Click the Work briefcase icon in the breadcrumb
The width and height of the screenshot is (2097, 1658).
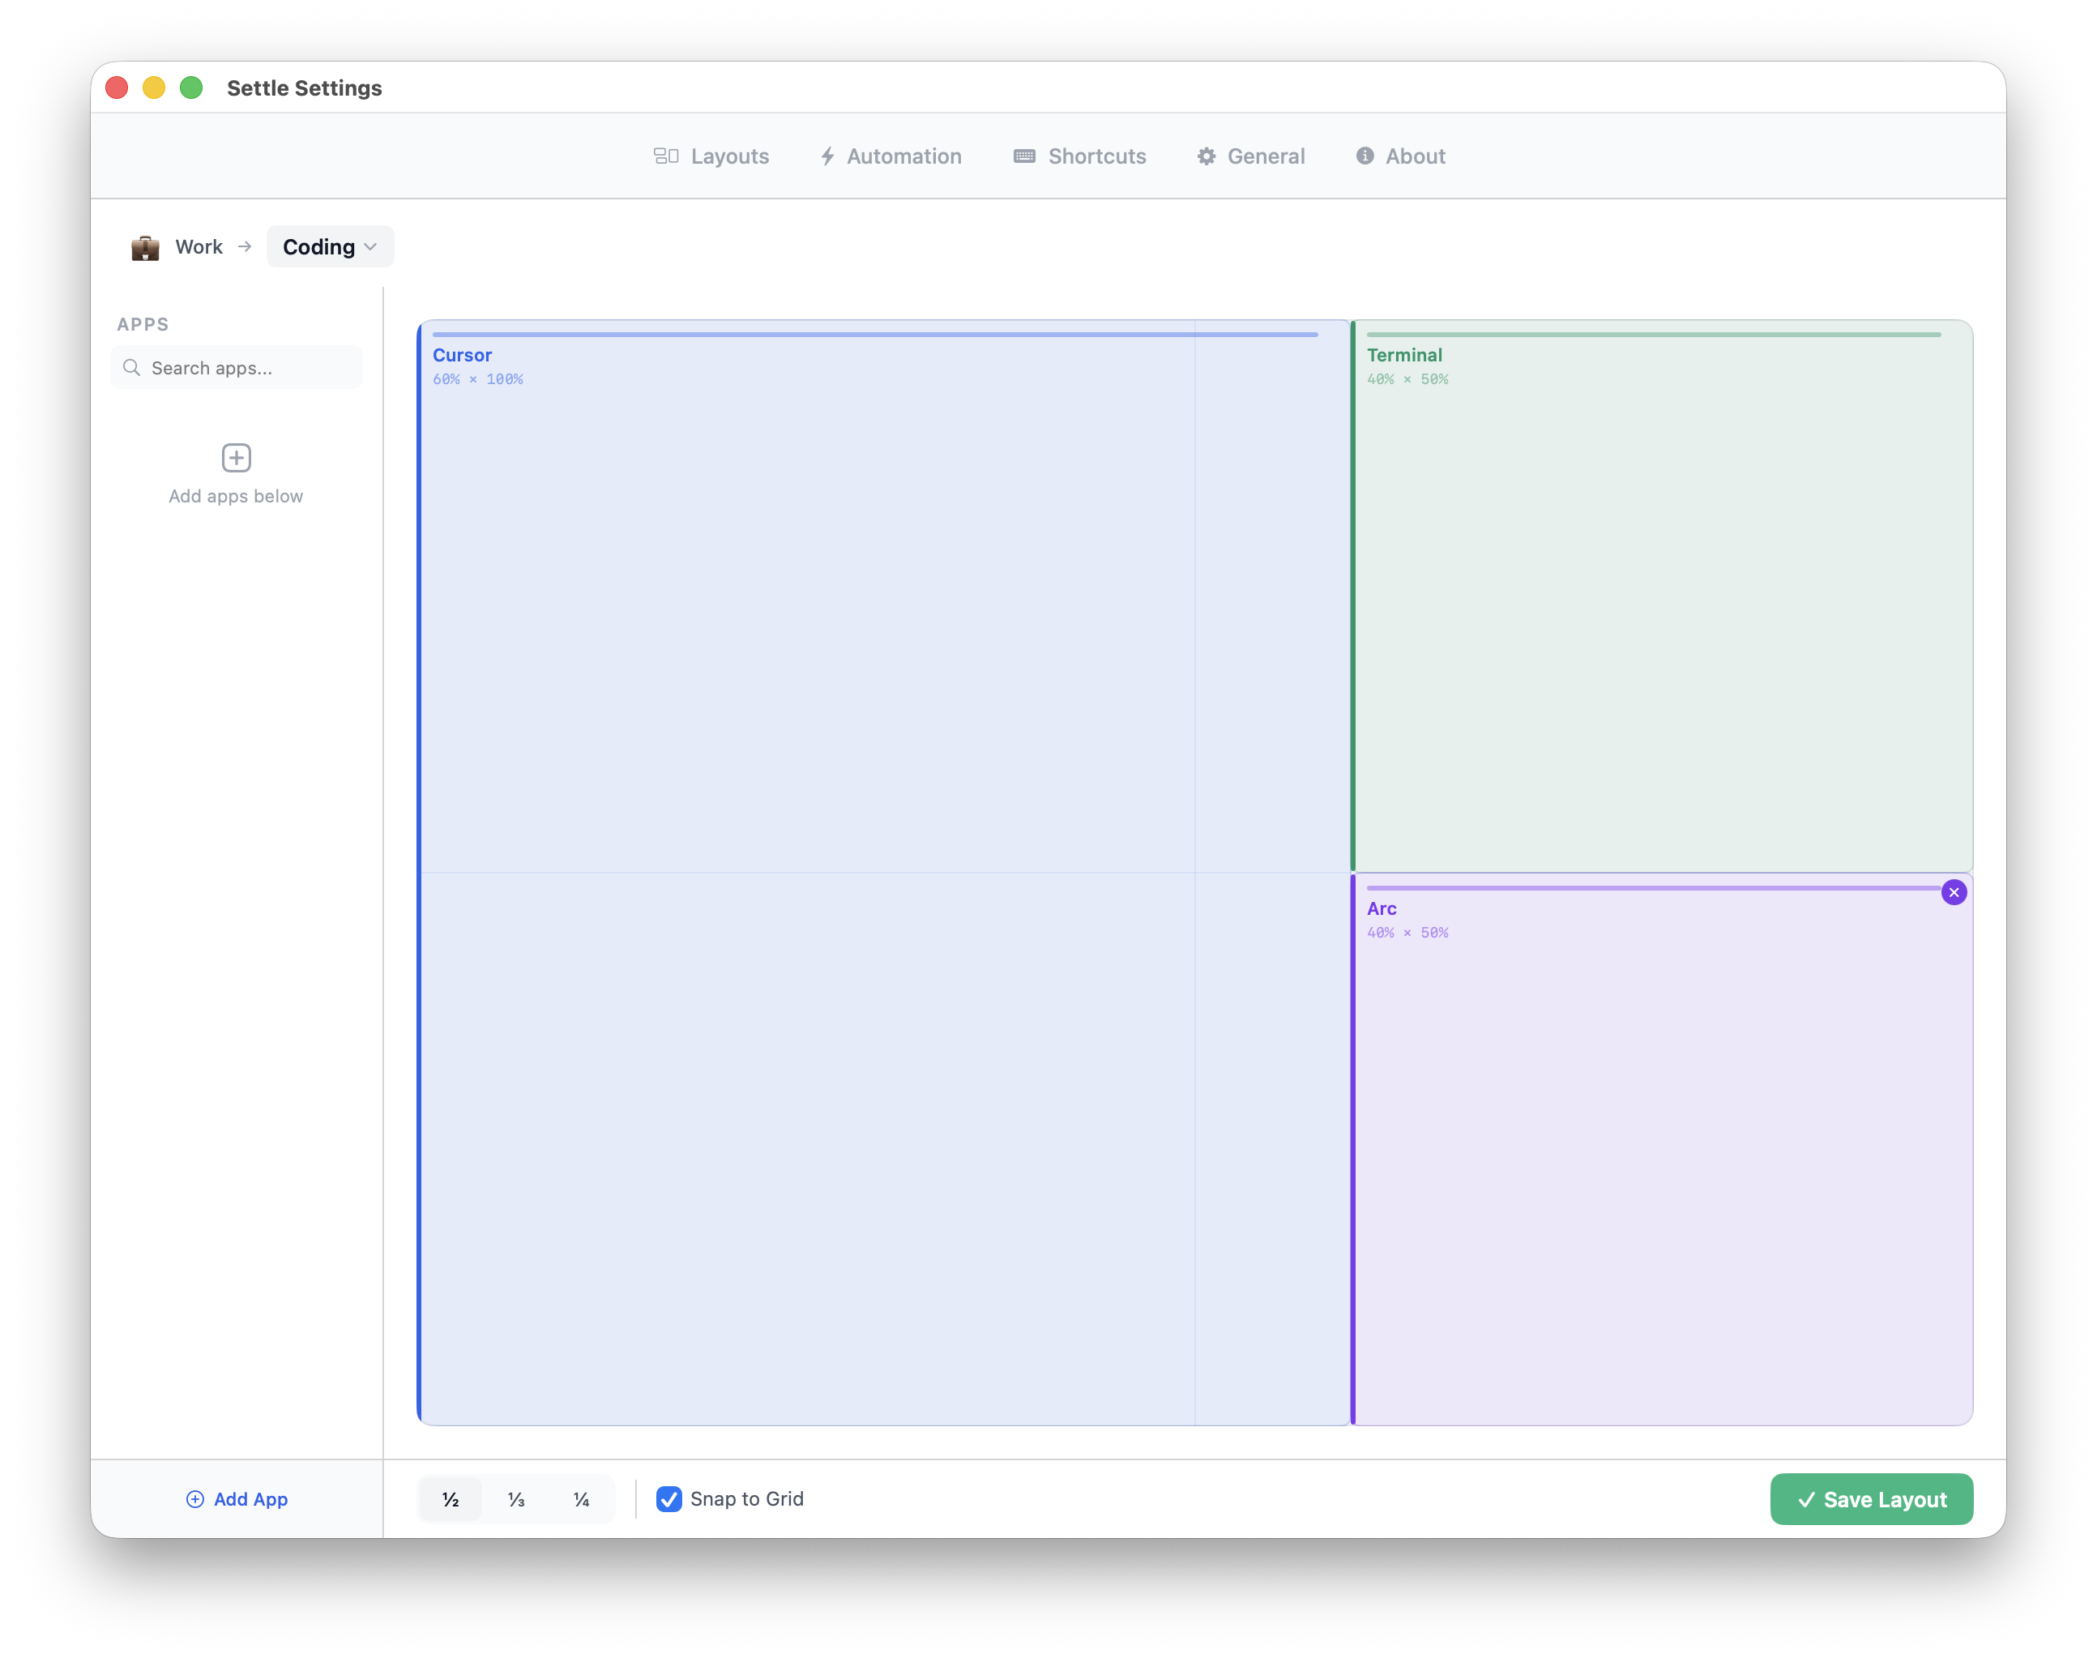143,247
